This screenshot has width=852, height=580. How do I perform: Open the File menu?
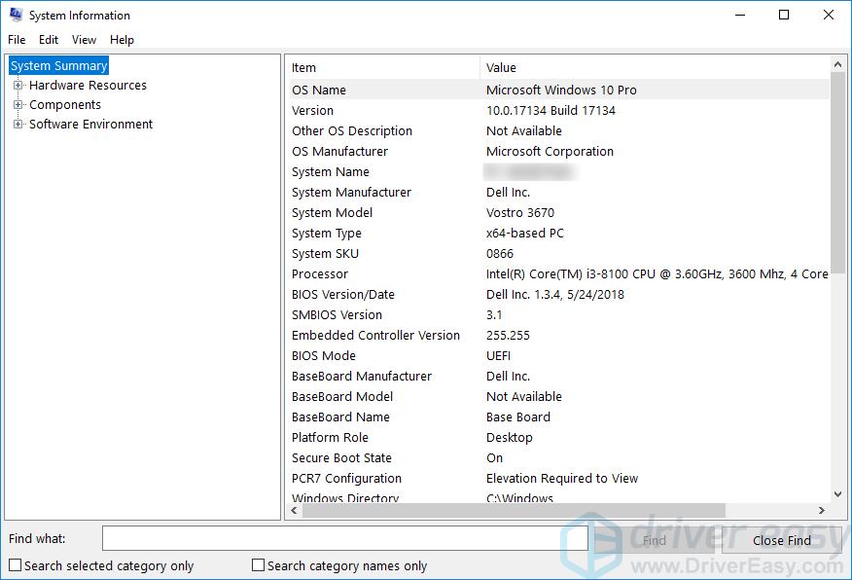pos(17,40)
